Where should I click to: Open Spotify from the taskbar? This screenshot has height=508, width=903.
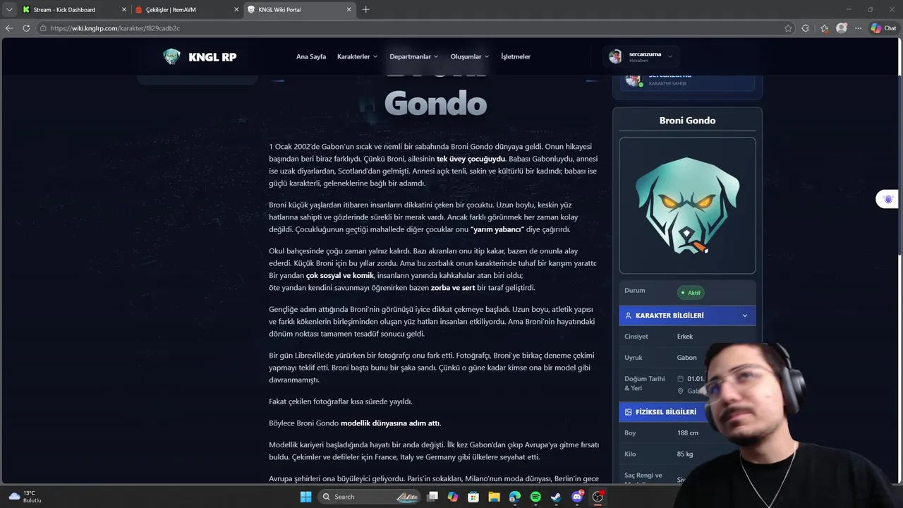click(x=535, y=497)
